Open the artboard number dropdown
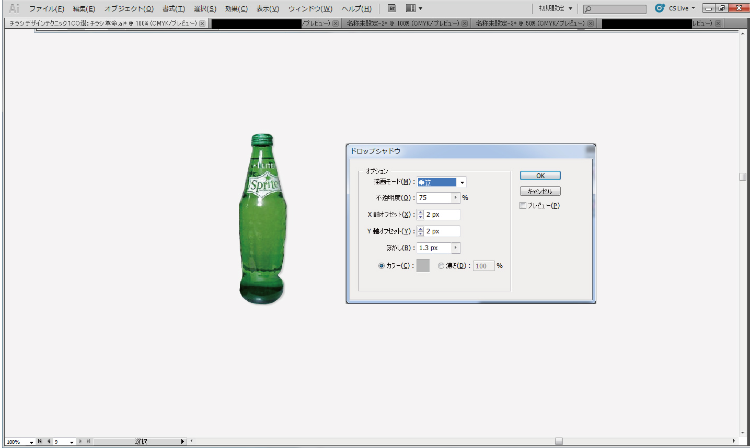The height and width of the screenshot is (448, 750). (72, 442)
